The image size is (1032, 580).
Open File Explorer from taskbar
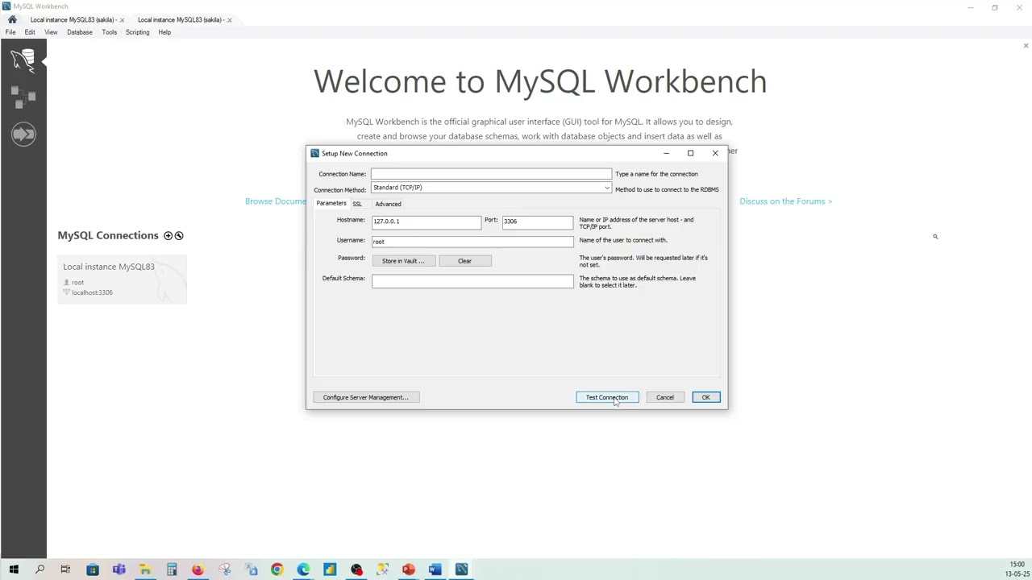pos(145,570)
